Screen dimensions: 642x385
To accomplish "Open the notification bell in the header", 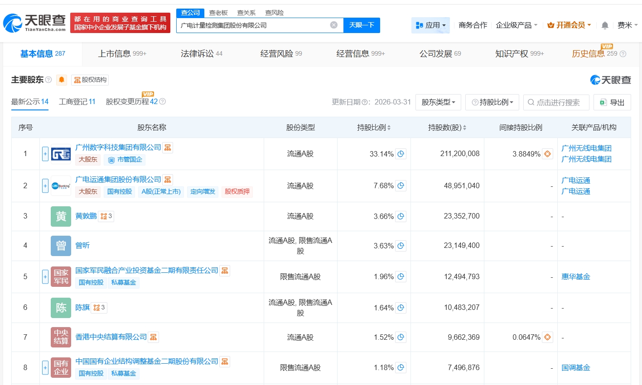I will click(x=605, y=25).
